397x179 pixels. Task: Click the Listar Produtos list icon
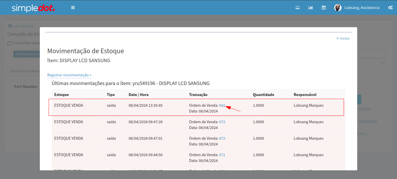tap(10, 26)
